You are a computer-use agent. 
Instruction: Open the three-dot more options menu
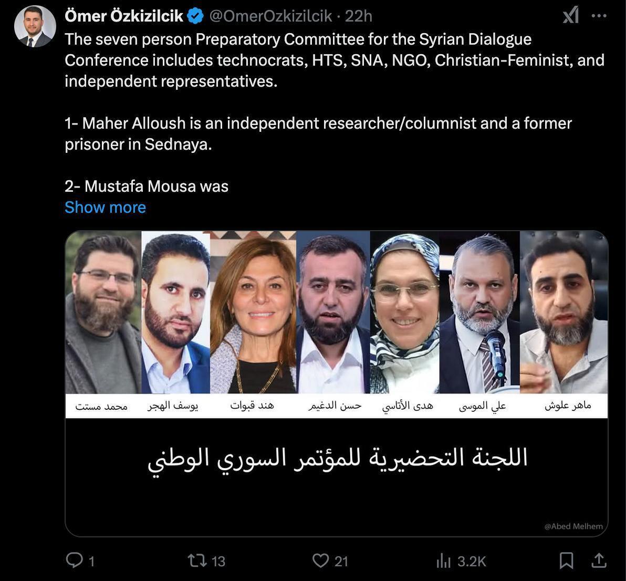(599, 16)
